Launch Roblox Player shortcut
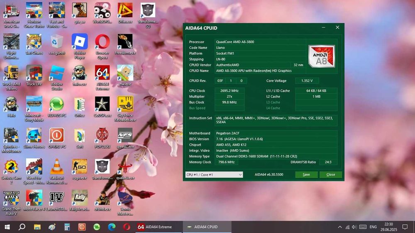The image size is (415, 233). pyautogui.click(x=79, y=46)
